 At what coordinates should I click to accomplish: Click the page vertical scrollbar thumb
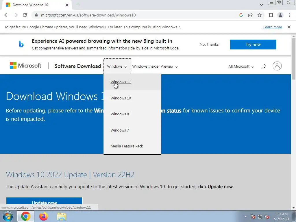click(x=294, y=59)
